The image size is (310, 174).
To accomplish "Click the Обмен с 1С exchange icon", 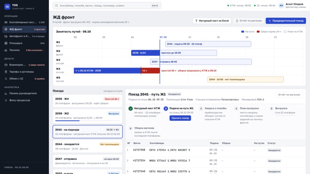I will [x=6, y=79].
